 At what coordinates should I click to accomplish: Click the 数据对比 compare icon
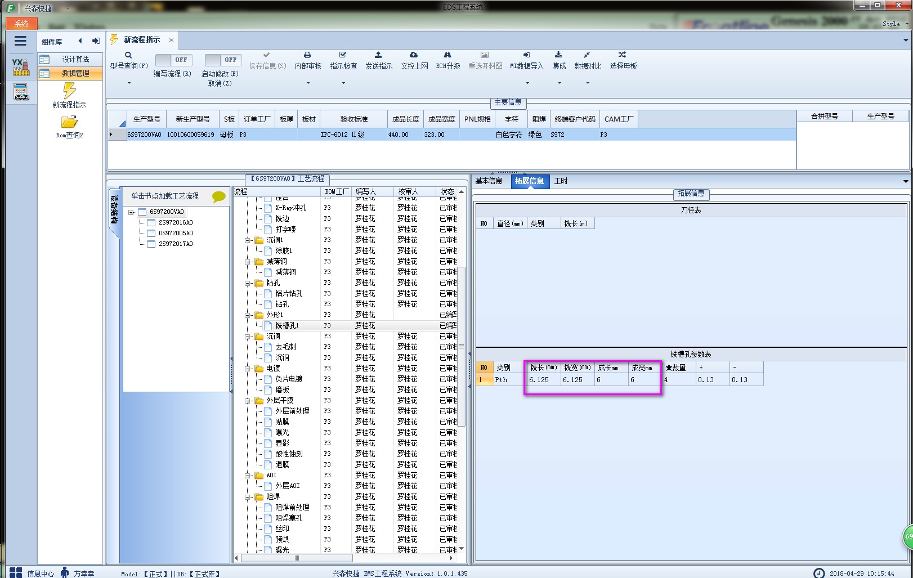(587, 55)
